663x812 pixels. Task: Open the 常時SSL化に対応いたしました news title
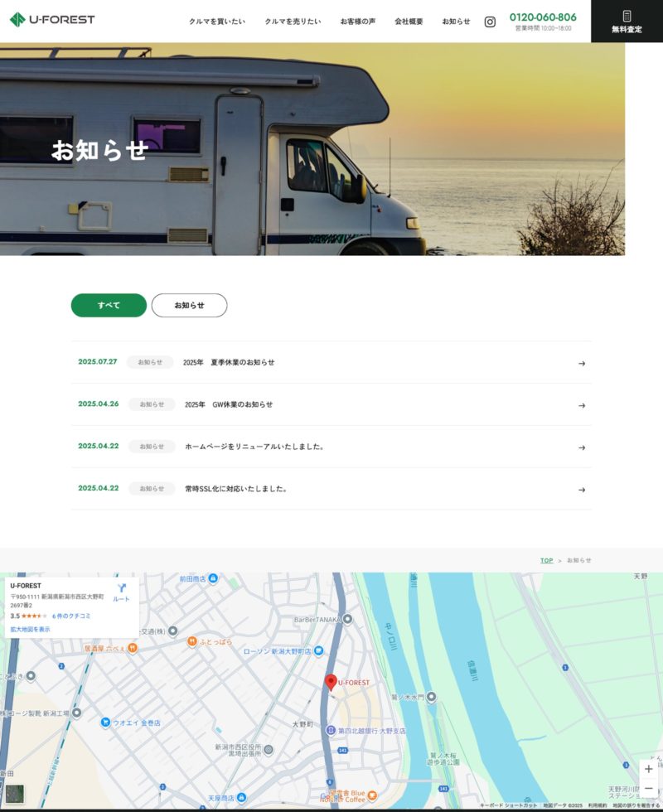236,489
